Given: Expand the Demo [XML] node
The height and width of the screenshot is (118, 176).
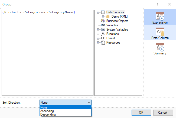Looking at the screenshot, I should [103, 17].
